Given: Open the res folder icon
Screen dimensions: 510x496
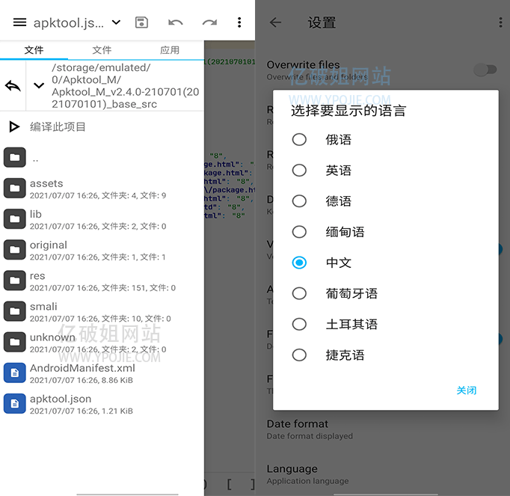Looking at the screenshot, I should tap(15, 281).
